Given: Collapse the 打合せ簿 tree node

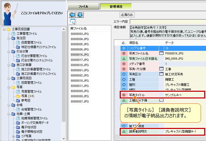Looking at the screenshot, I should pos(9,52).
